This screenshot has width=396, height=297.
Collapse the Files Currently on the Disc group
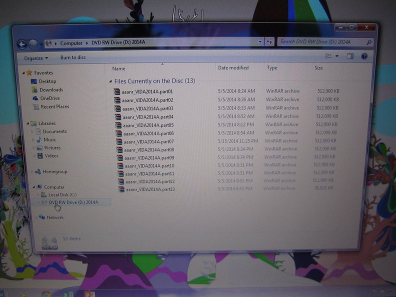coord(110,81)
